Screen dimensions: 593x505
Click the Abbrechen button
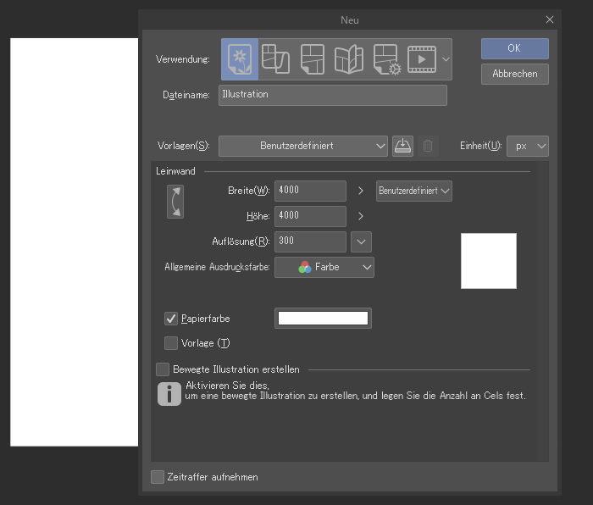pyautogui.click(x=514, y=74)
